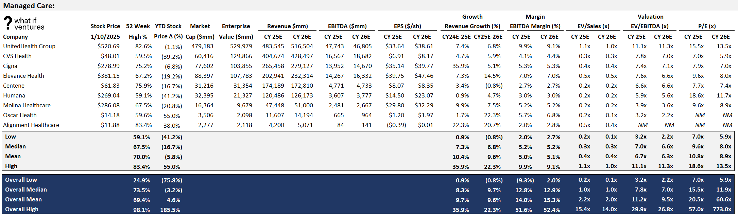Select UnitedHealth stock price $520.69
The width and height of the screenshot is (738, 216).
point(108,46)
